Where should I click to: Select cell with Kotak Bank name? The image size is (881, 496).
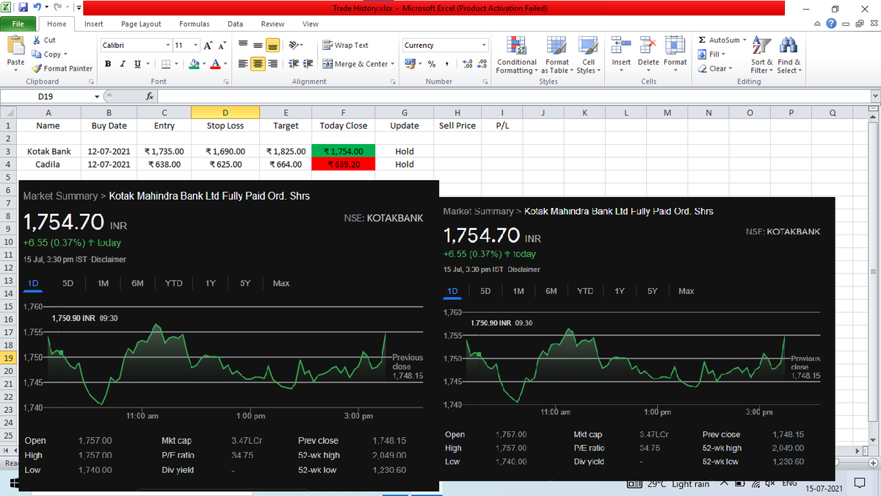[x=48, y=151]
